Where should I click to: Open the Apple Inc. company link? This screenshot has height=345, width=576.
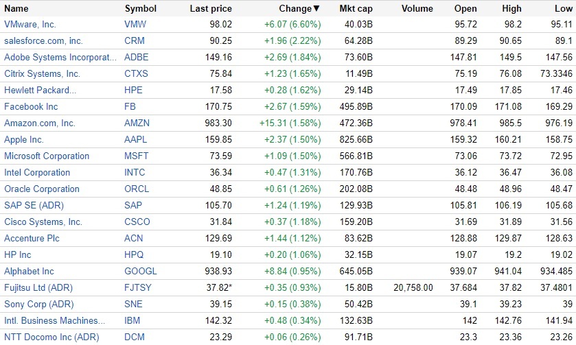pyautogui.click(x=24, y=139)
